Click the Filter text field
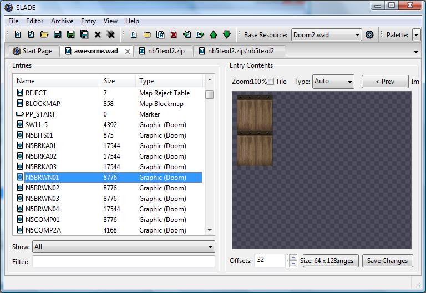The image size is (426, 293). click(124, 261)
